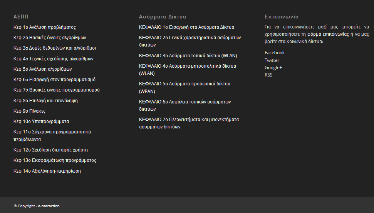Click the Κεφ 9ο Πίνακες link
This screenshot has height=213, width=374.
coord(29,111)
